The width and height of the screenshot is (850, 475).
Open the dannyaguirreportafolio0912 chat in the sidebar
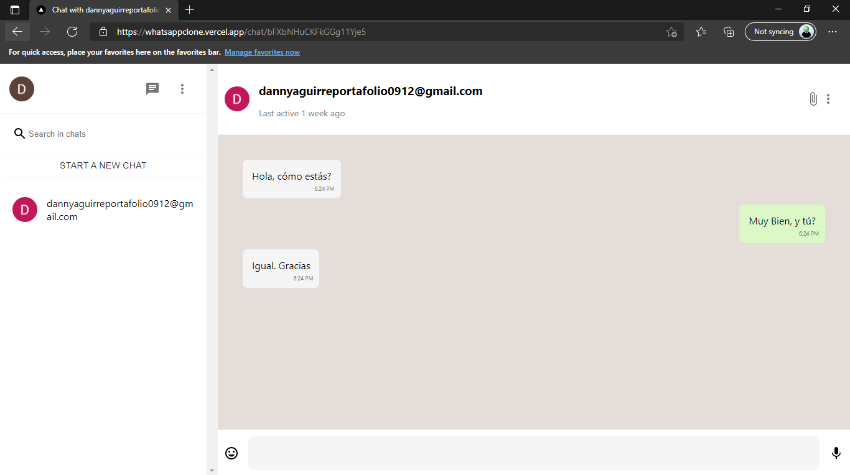(x=103, y=210)
